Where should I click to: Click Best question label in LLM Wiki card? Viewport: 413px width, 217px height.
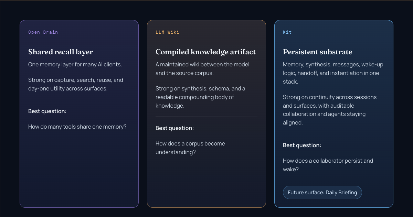tap(174, 128)
